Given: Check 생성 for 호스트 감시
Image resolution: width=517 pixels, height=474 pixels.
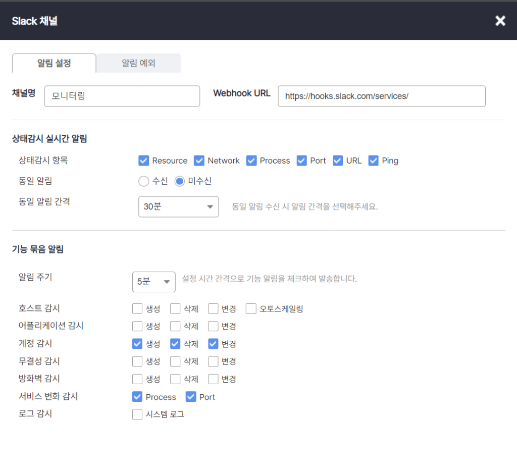Looking at the screenshot, I should 137,308.
